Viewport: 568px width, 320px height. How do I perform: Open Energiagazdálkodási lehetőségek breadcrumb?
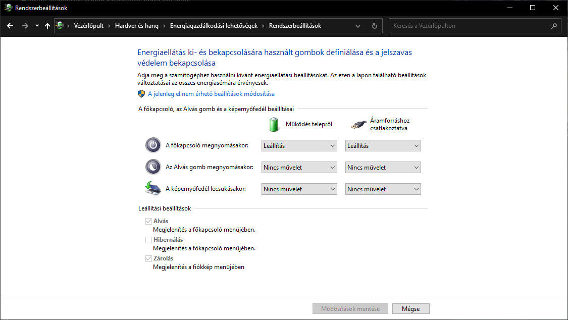coord(214,26)
